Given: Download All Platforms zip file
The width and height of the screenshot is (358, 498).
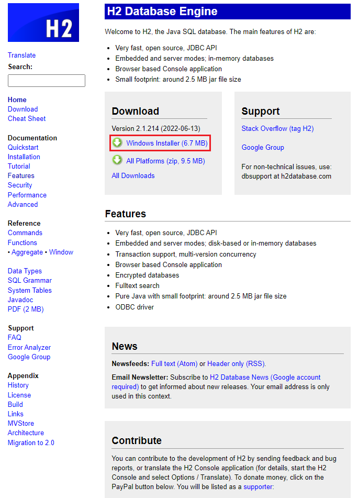Looking at the screenshot, I should (165, 161).
